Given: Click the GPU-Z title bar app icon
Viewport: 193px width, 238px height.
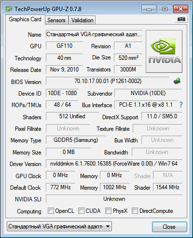Looking at the screenshot, I should click(9, 9).
